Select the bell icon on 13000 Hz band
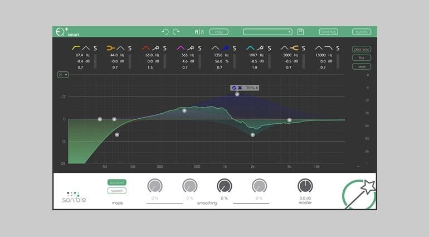Image resolution: width=429 pixels, height=237 pixels. click(319, 48)
